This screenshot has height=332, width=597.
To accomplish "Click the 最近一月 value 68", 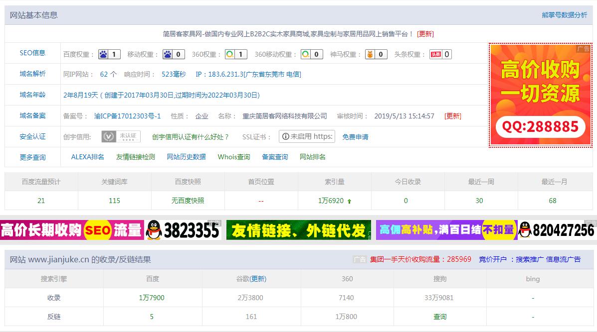I will pos(553,201).
